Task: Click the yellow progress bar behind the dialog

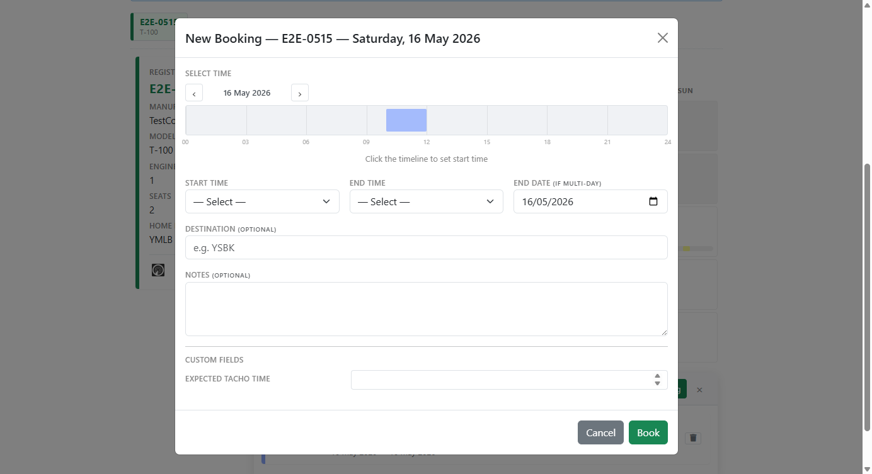Action: pos(687,249)
